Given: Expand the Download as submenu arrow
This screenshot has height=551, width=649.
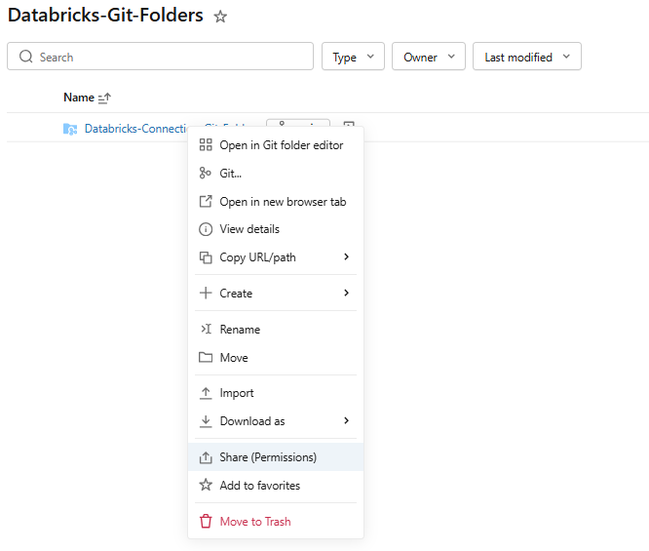Looking at the screenshot, I should (x=347, y=420).
